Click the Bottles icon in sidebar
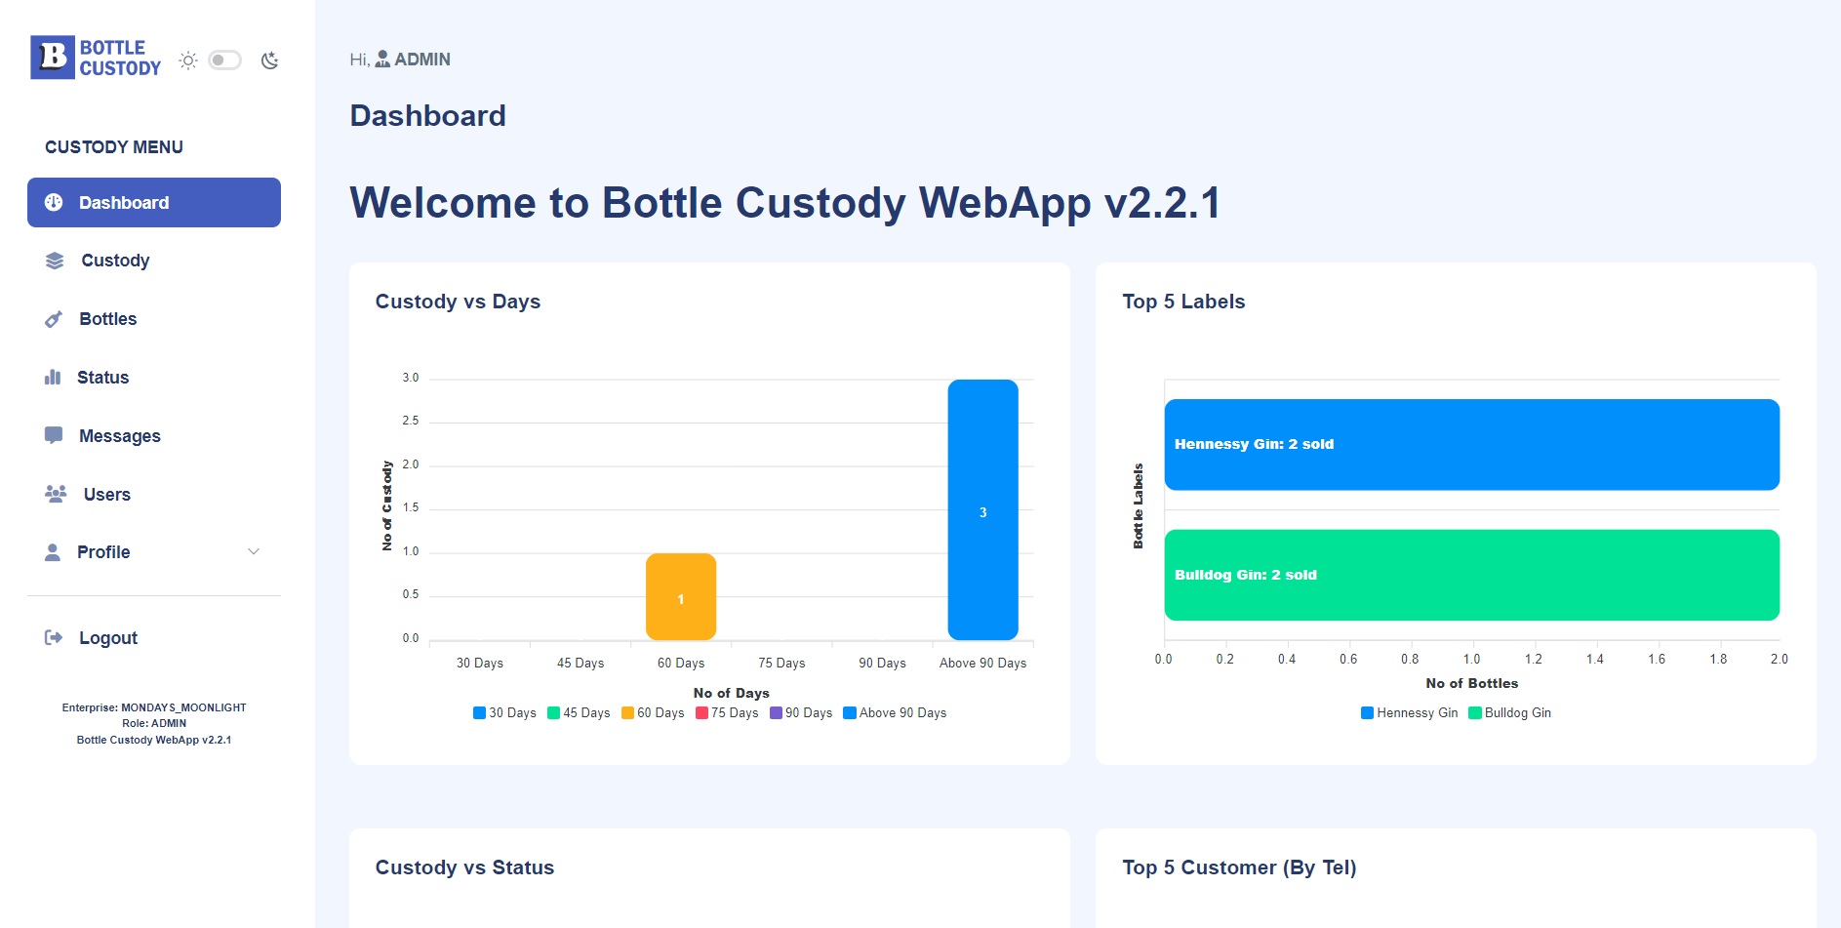Viewport: 1841px width, 928px height. point(54,319)
